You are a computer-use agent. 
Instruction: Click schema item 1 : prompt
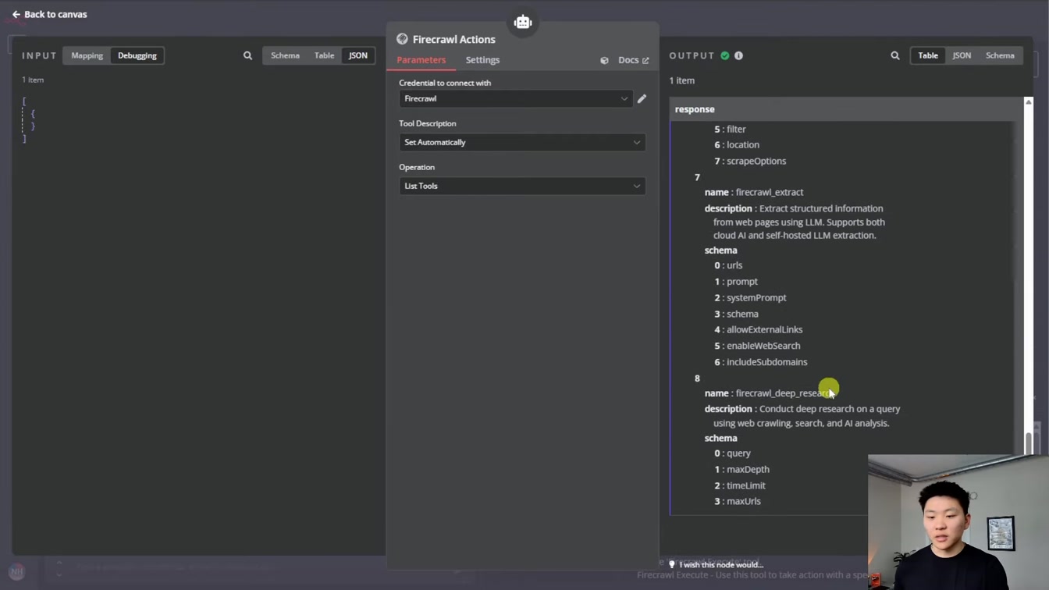click(736, 282)
